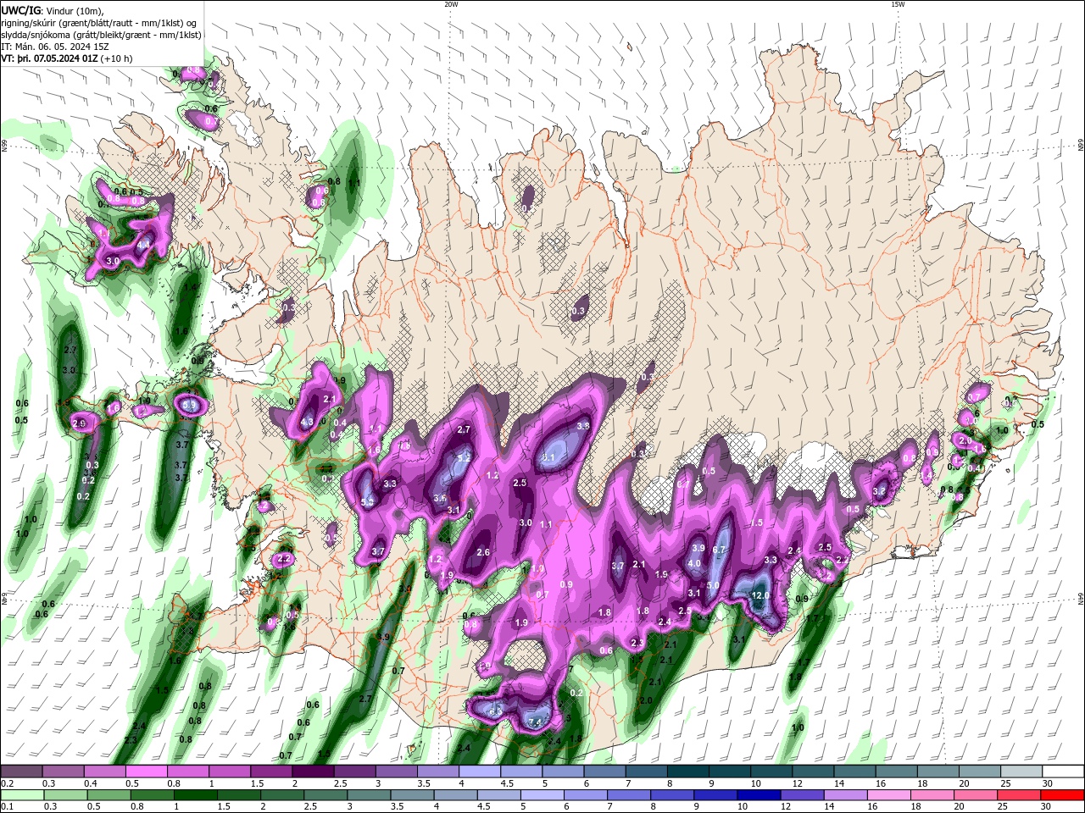Pick pale grey snow swatch starting at 25
The image size is (1085, 813).
point(1022,772)
